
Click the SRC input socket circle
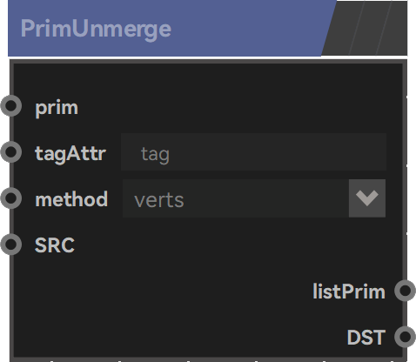point(11,245)
